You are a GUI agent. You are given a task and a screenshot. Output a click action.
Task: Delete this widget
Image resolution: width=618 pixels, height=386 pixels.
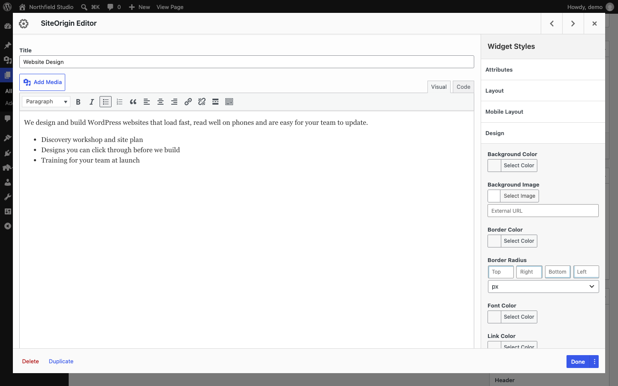pyautogui.click(x=30, y=361)
